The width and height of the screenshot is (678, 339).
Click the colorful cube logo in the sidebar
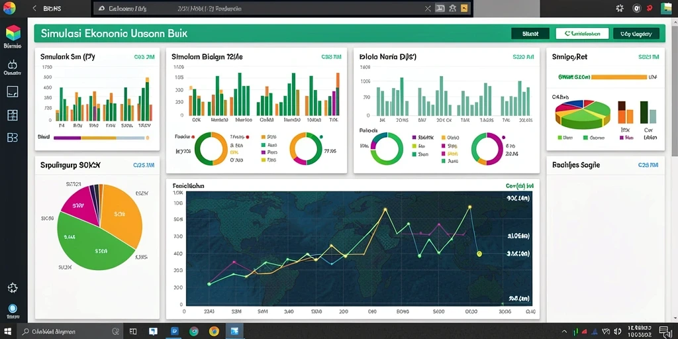[13, 33]
